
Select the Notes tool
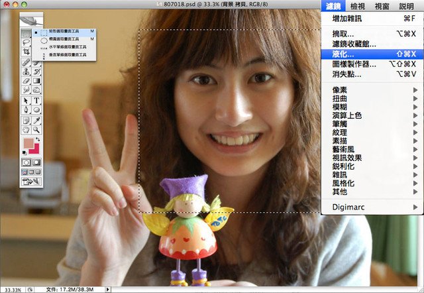[x=26, y=121]
